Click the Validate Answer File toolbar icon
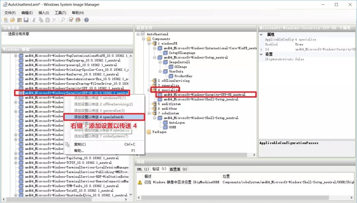This screenshot has height=203, width=357. tap(71, 20)
